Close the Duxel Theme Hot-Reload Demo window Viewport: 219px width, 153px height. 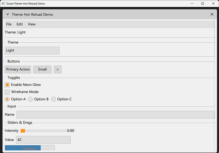(213, 3)
